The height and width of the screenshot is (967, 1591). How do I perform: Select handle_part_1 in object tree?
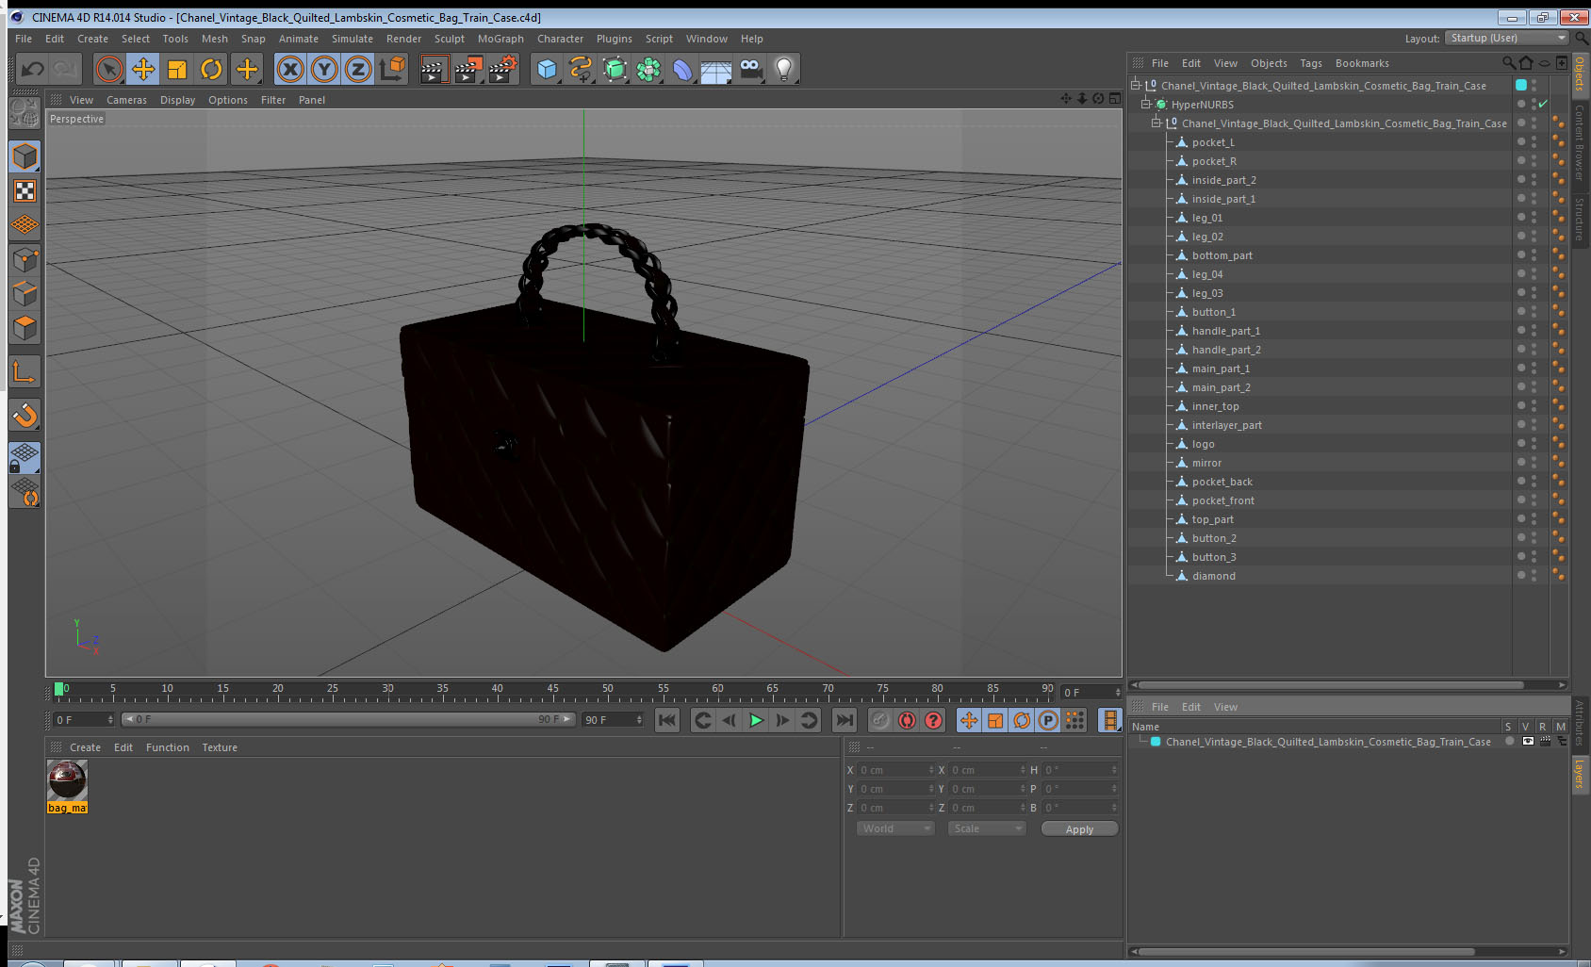pos(1225,331)
